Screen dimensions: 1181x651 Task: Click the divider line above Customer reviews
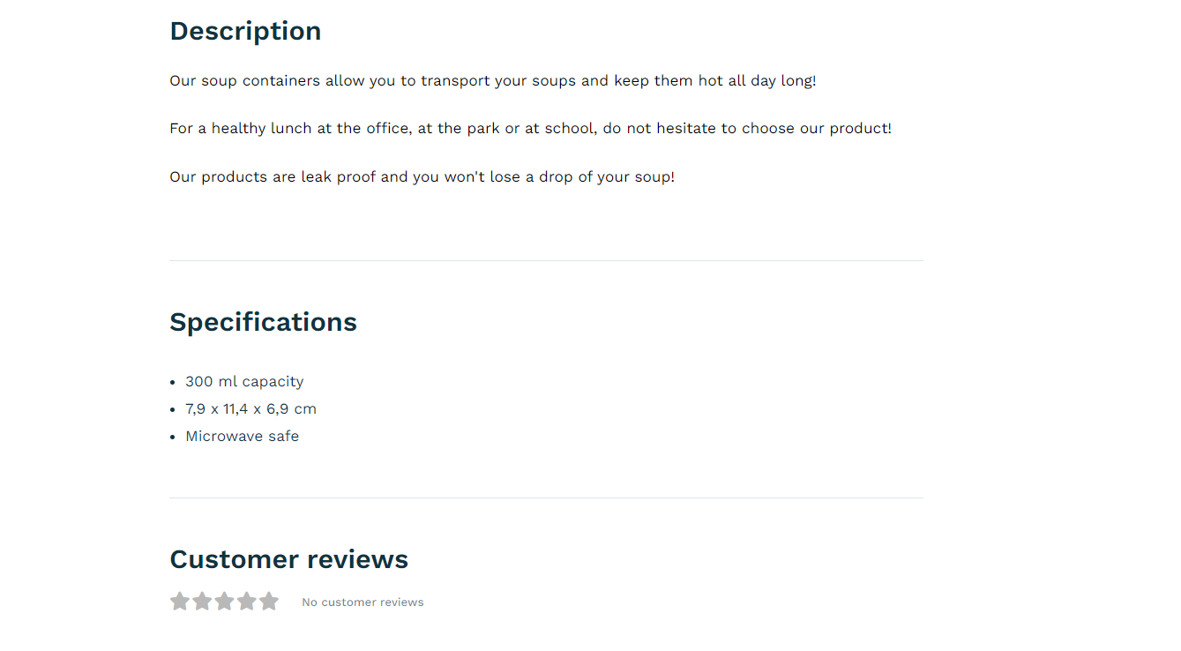tap(546, 498)
